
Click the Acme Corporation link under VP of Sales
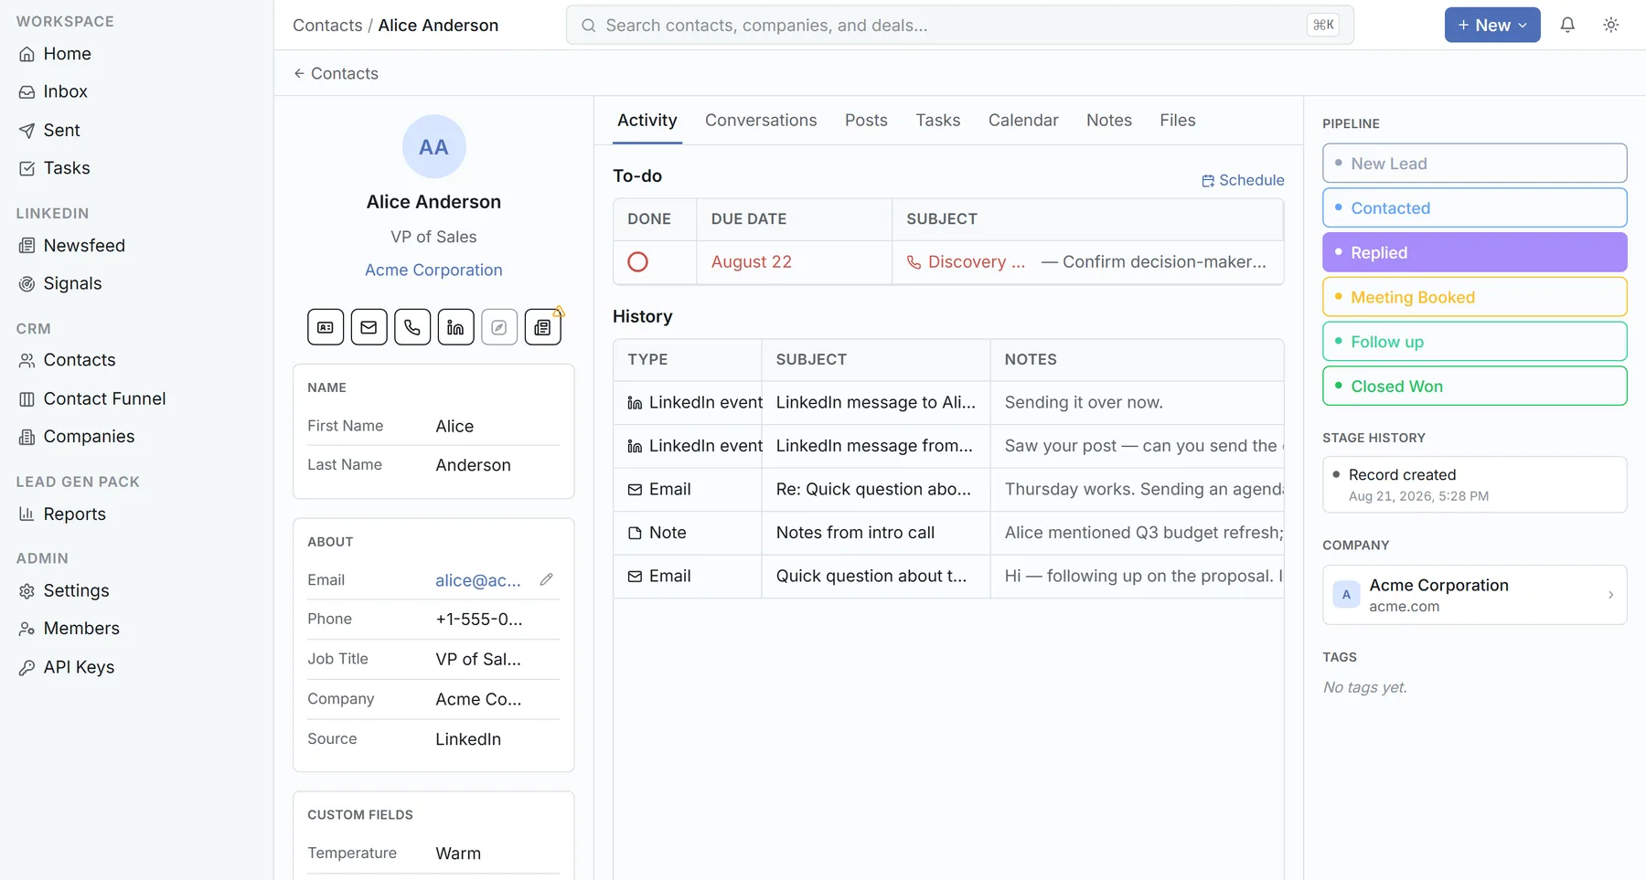(x=433, y=270)
